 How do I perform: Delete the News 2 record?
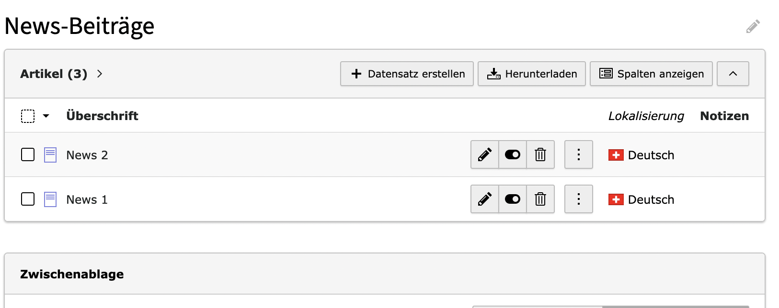(x=540, y=154)
